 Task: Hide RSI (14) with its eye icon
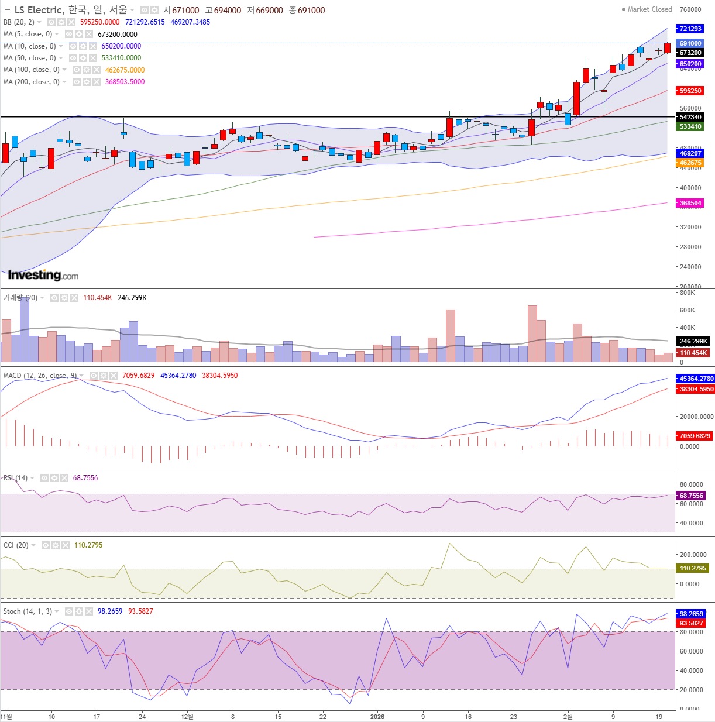(x=44, y=478)
